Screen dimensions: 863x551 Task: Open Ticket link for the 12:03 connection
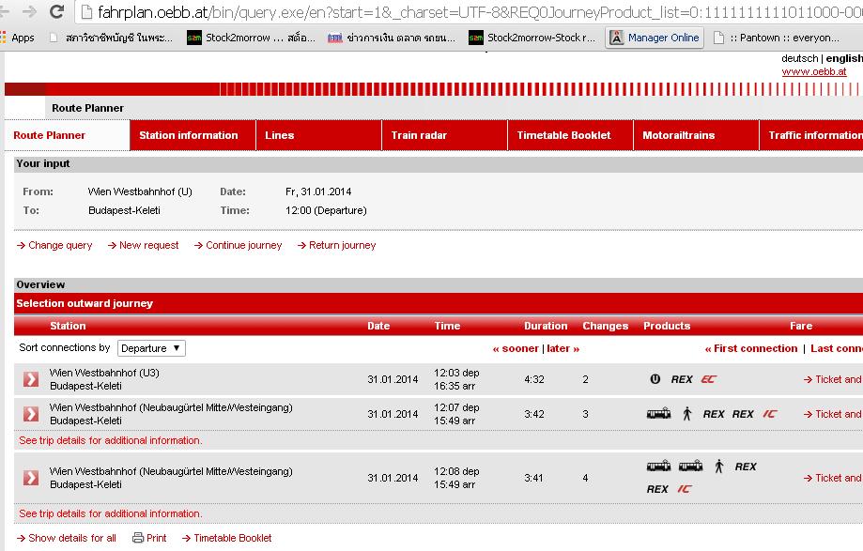833,379
